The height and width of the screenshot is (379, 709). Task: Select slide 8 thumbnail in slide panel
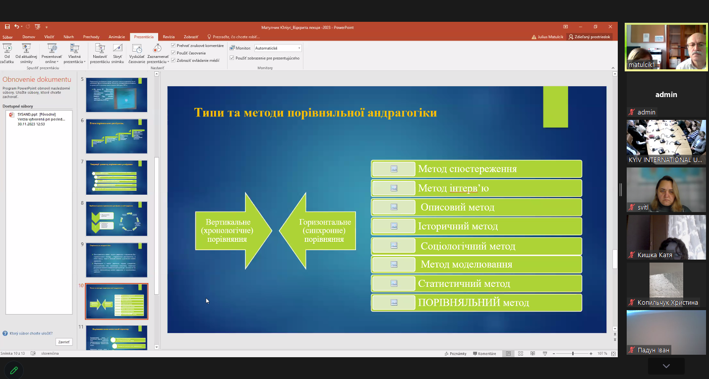[x=117, y=218]
